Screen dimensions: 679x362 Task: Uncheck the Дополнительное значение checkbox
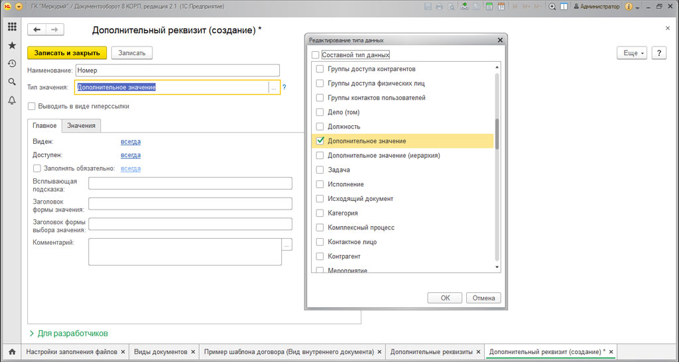(x=320, y=141)
